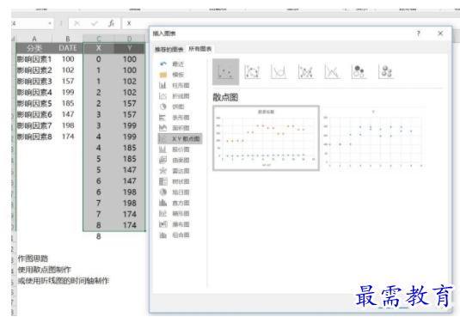Pick the second scatter preview titled Y
Viewport: 460px width, 323px height.
tap(373, 138)
